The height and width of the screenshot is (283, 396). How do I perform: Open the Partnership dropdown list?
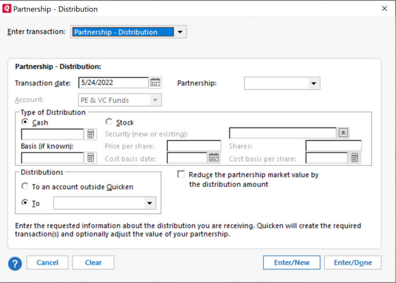point(313,83)
